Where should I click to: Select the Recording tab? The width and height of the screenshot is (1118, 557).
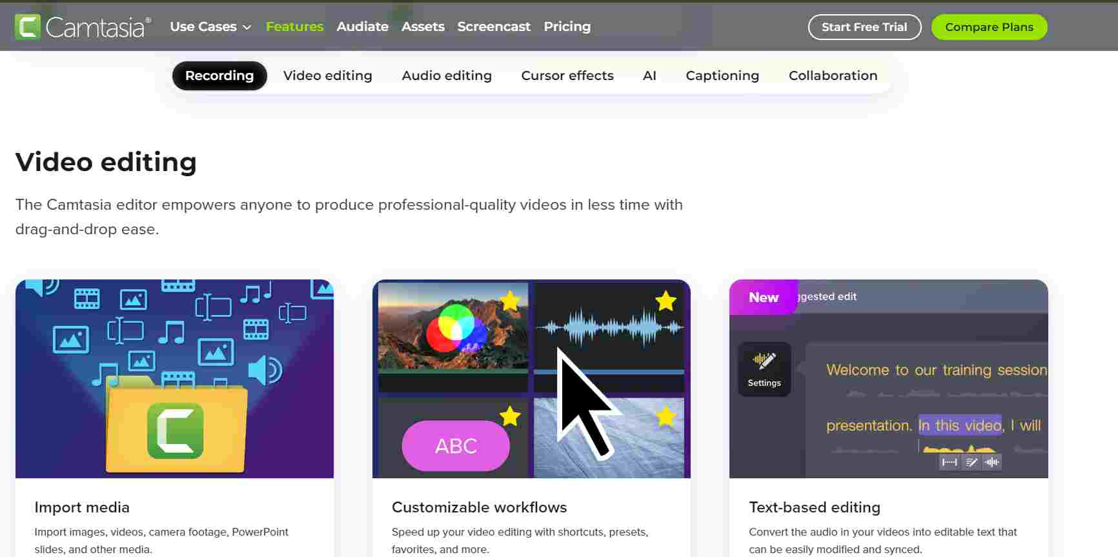click(x=219, y=76)
